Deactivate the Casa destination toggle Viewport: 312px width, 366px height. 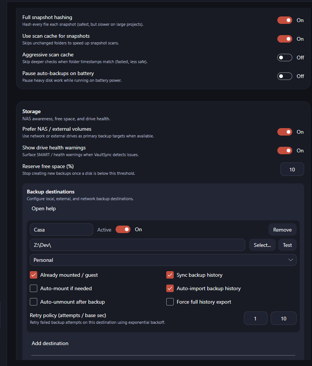(x=123, y=229)
